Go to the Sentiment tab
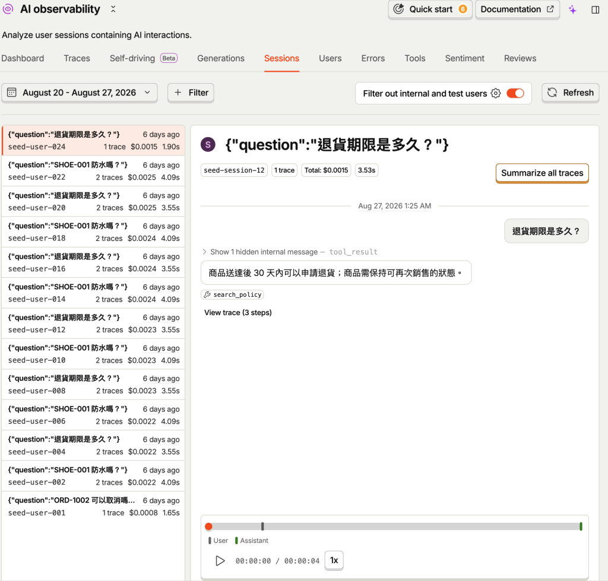Screen dimensions: 608x581 [x=464, y=58]
